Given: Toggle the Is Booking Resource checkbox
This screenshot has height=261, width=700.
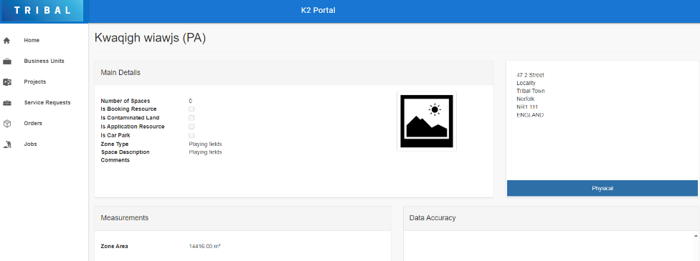Looking at the screenshot, I should [x=191, y=109].
